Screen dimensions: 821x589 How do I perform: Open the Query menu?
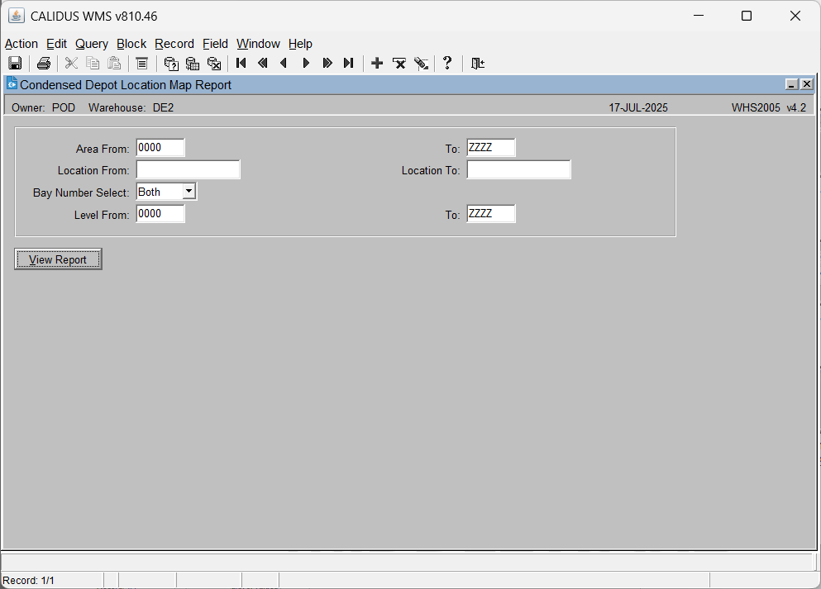point(92,44)
